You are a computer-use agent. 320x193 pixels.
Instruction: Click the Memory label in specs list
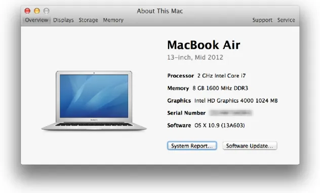point(178,88)
